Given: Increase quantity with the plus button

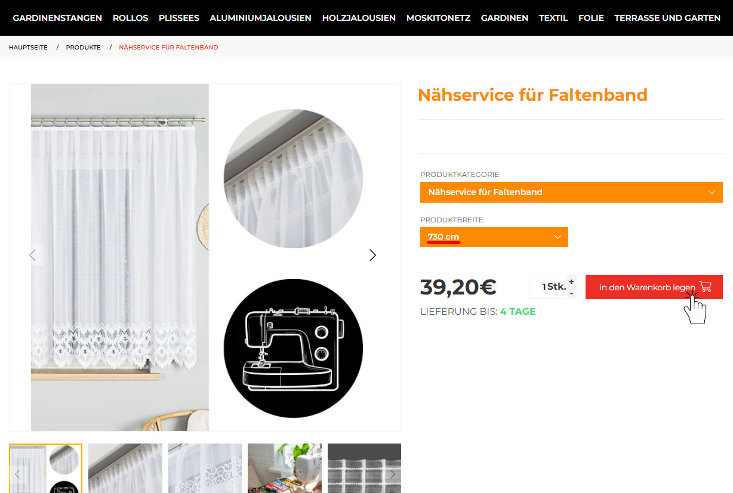Looking at the screenshot, I should [571, 281].
